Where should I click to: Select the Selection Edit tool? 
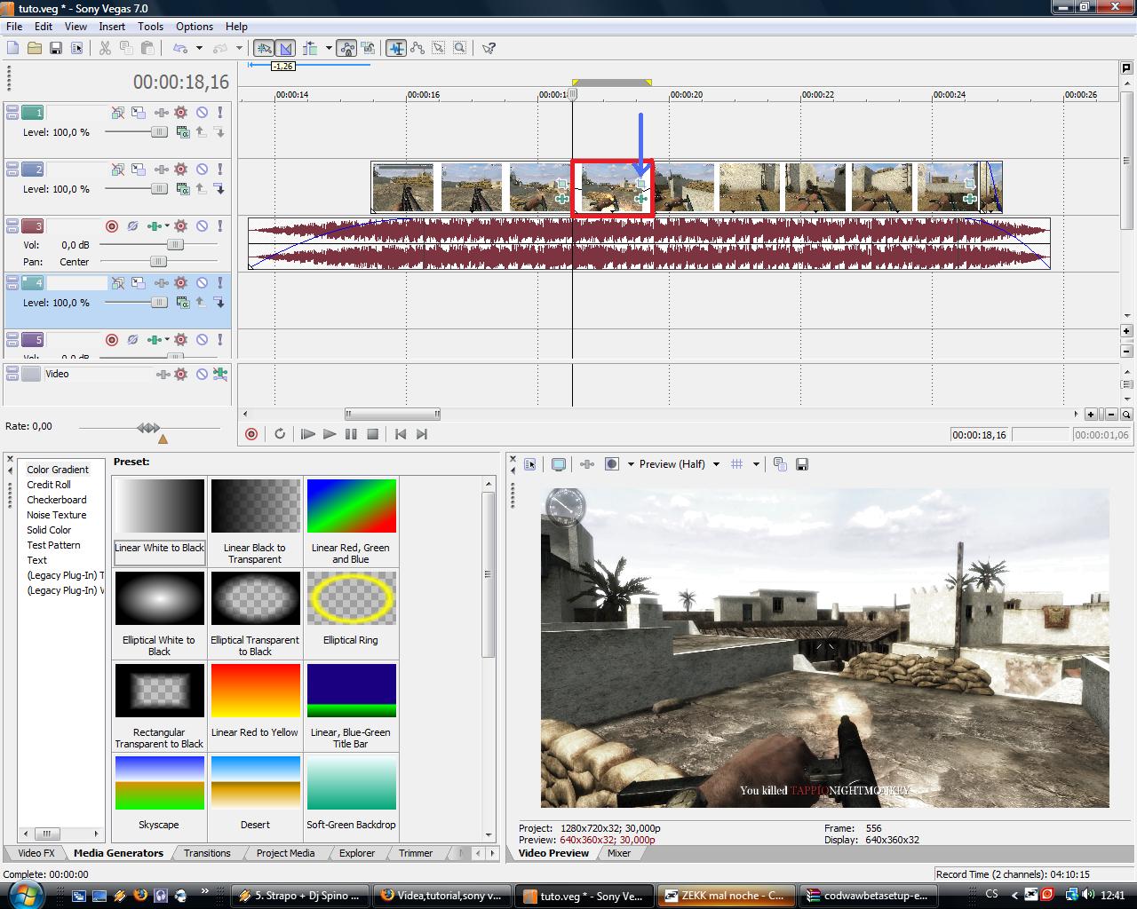[439, 48]
